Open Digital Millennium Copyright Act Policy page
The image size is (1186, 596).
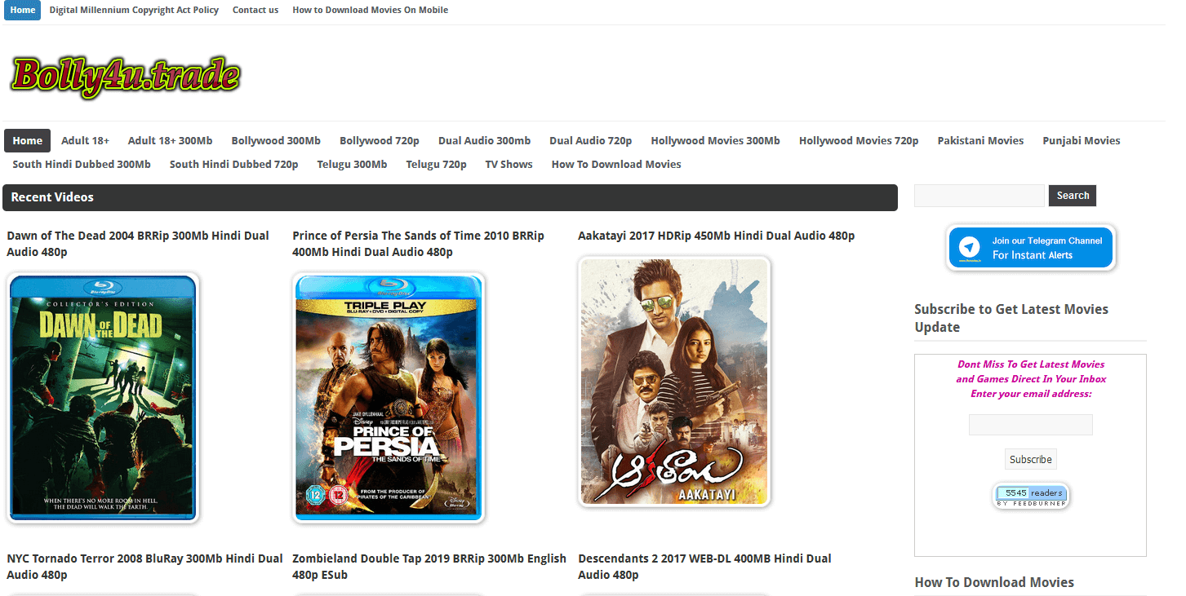coord(134,10)
